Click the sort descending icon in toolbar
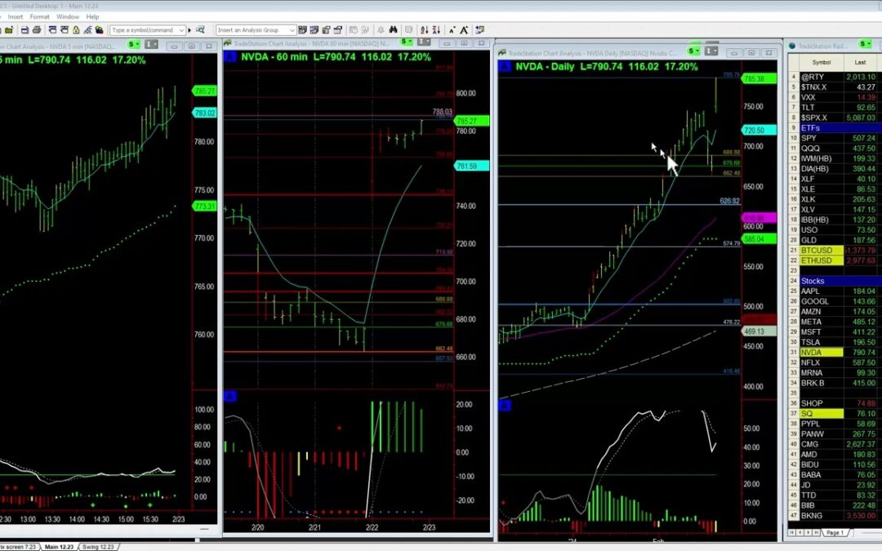Screen dimensions: 882x551 pos(436,30)
